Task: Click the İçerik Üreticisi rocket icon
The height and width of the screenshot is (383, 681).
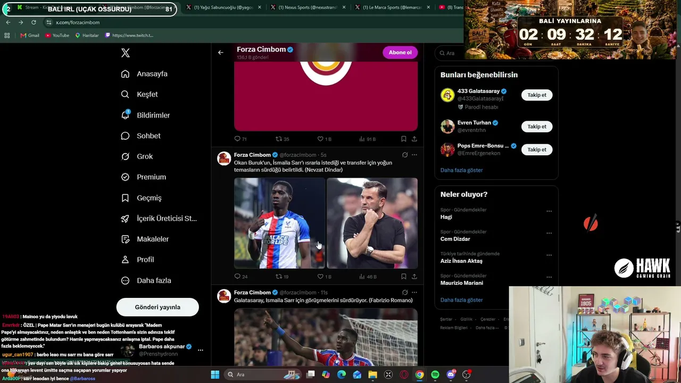Action: click(125, 219)
